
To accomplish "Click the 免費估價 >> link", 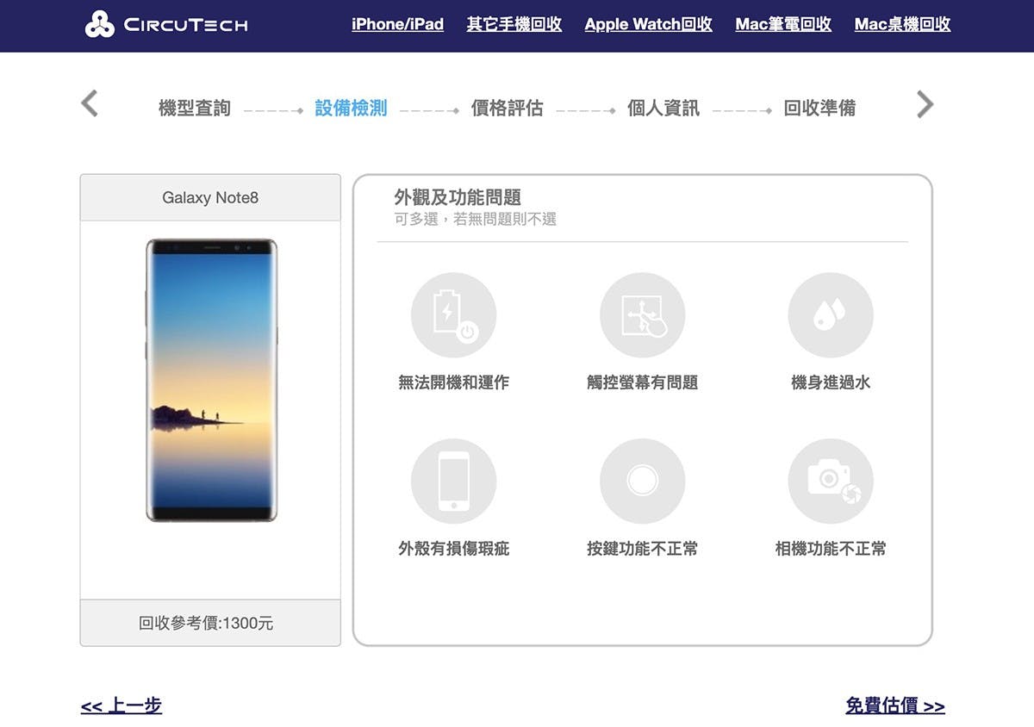I will pyautogui.click(x=895, y=705).
